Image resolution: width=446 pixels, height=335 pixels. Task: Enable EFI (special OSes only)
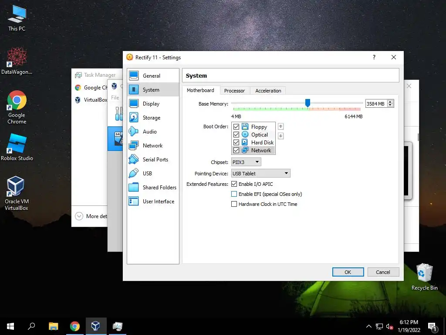point(234,194)
